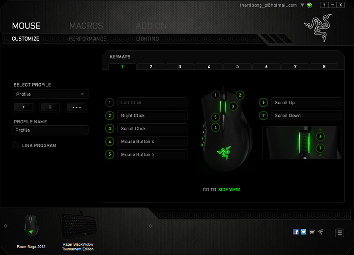Click the account email address text
Screen dimensions: 354x255
(268, 5)
